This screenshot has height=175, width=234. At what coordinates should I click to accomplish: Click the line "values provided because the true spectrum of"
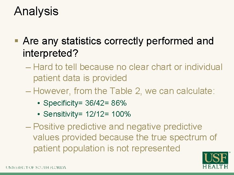click(x=125, y=137)
